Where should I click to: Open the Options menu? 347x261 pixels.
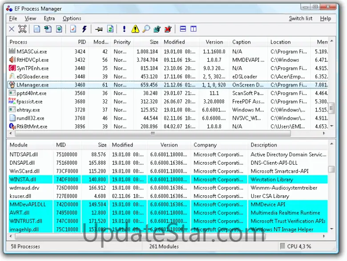pos(72,18)
